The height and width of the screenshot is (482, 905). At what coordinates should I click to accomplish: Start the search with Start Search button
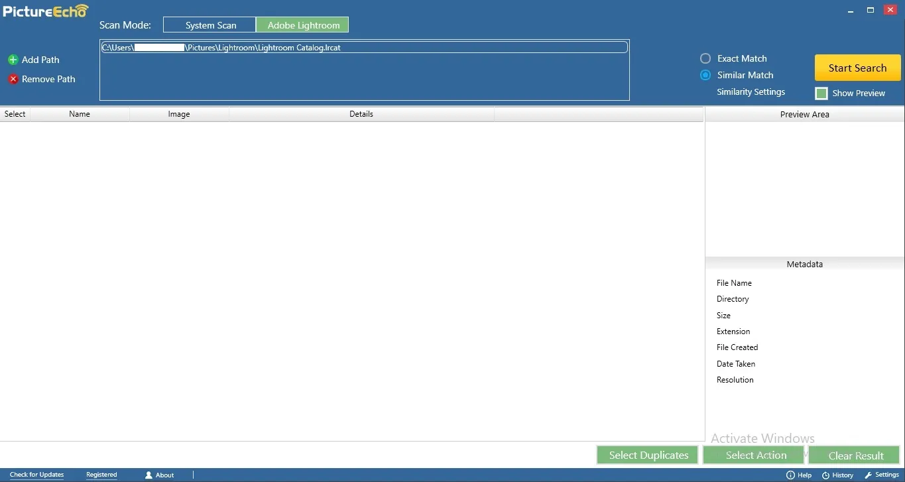857,68
